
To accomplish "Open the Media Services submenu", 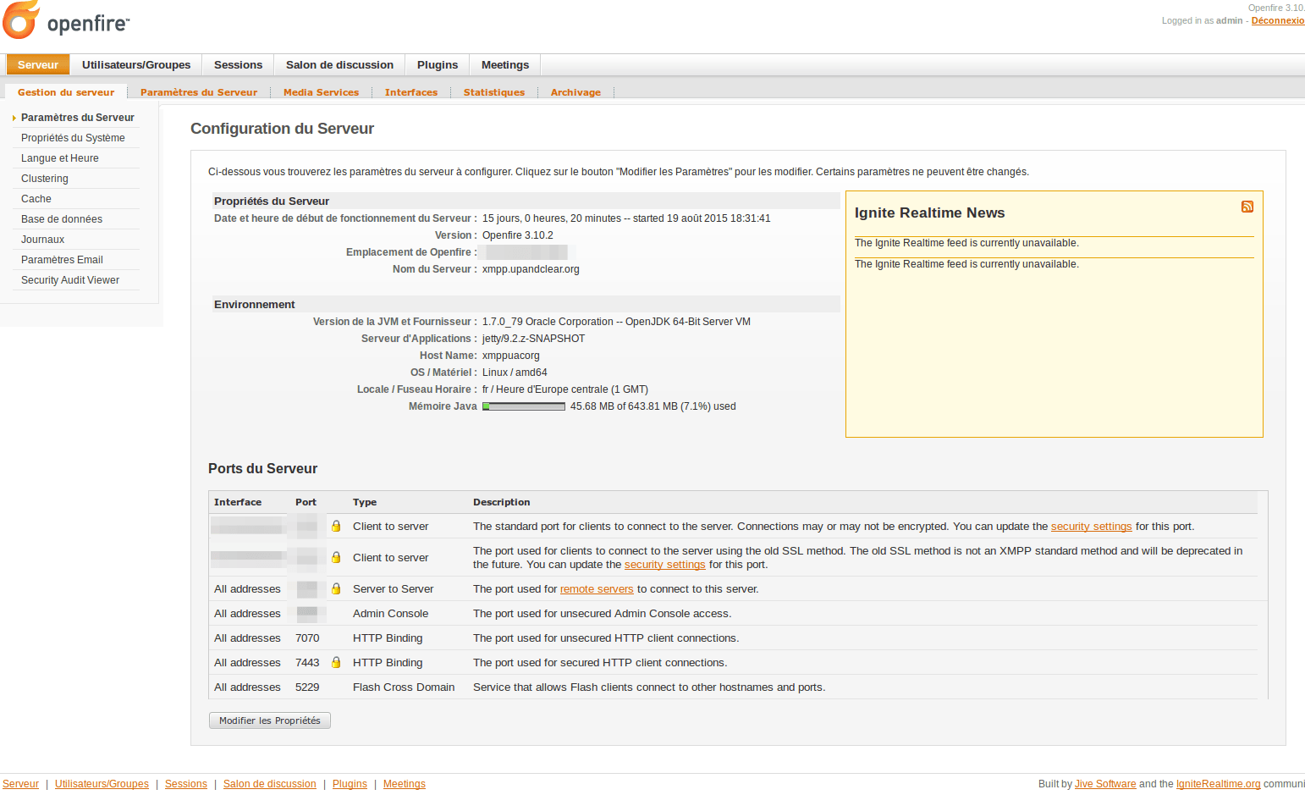I will (321, 92).
